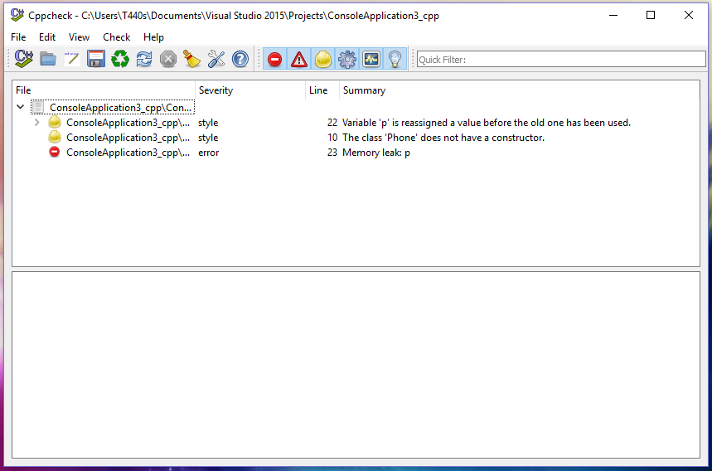Viewport: 712px width, 471px height.
Task: Toggle the Show errors filter
Action: 274,59
